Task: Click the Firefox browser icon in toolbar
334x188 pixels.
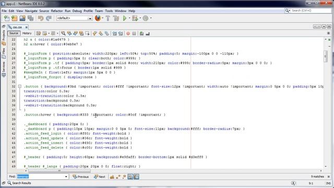Action: (x=98, y=18)
